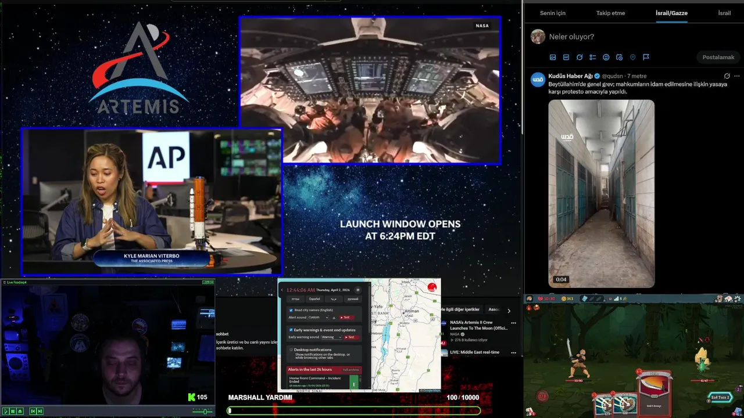Image resolution: width=744 pixels, height=418 pixels.
Task: Skip to next track in Live Feed player
Action: point(40,412)
